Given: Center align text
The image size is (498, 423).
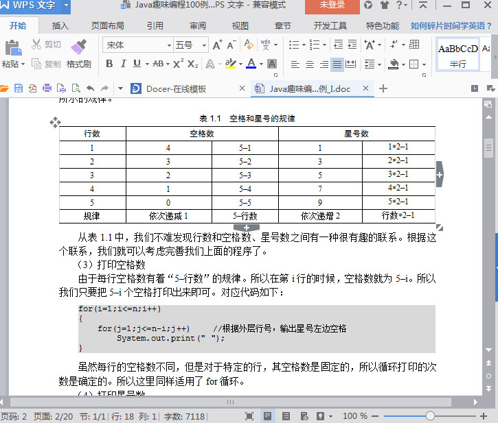Looking at the screenshot, I should (310, 64).
